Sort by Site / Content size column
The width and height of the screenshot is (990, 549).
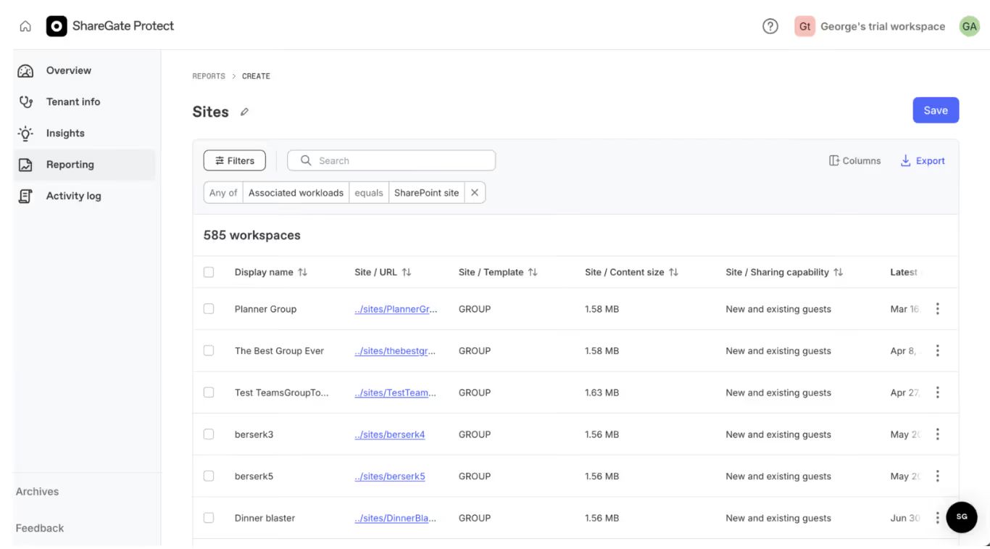(632, 271)
